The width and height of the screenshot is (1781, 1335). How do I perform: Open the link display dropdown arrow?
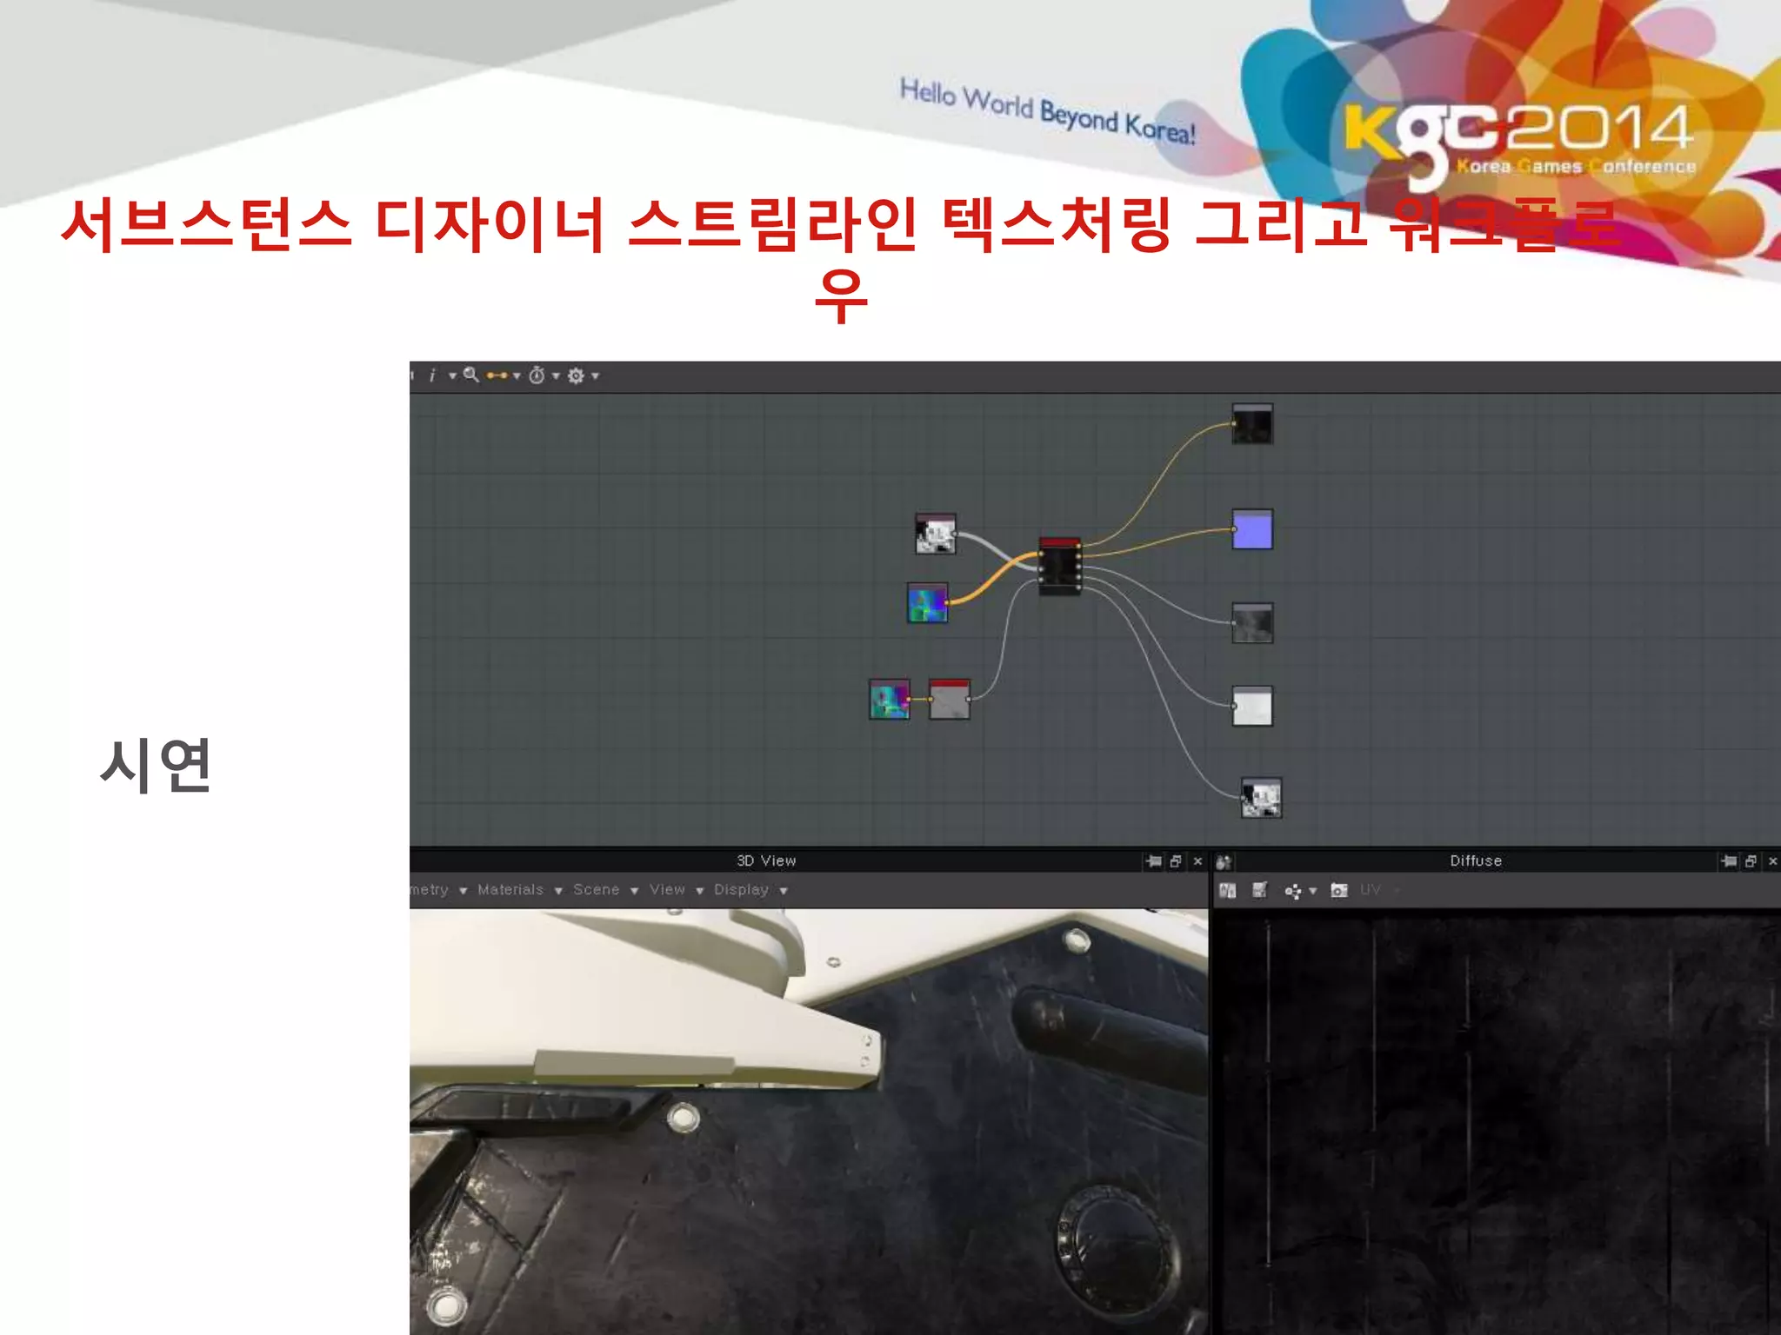point(517,376)
